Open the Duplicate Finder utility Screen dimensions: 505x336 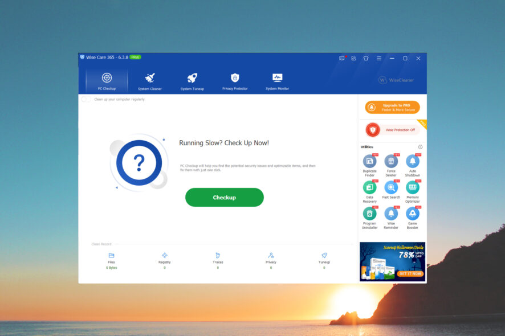pyautogui.click(x=369, y=165)
